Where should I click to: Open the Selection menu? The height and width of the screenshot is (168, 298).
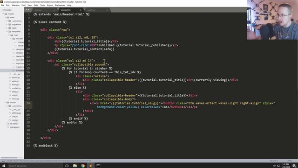tap(15, 5)
